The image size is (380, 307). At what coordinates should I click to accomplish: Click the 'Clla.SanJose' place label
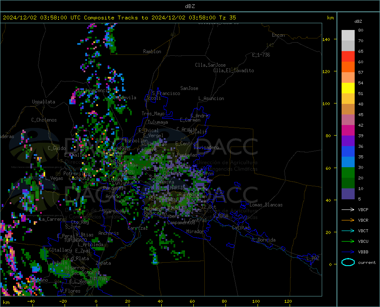click(x=210, y=65)
